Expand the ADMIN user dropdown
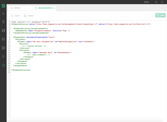 [x=147, y=2]
